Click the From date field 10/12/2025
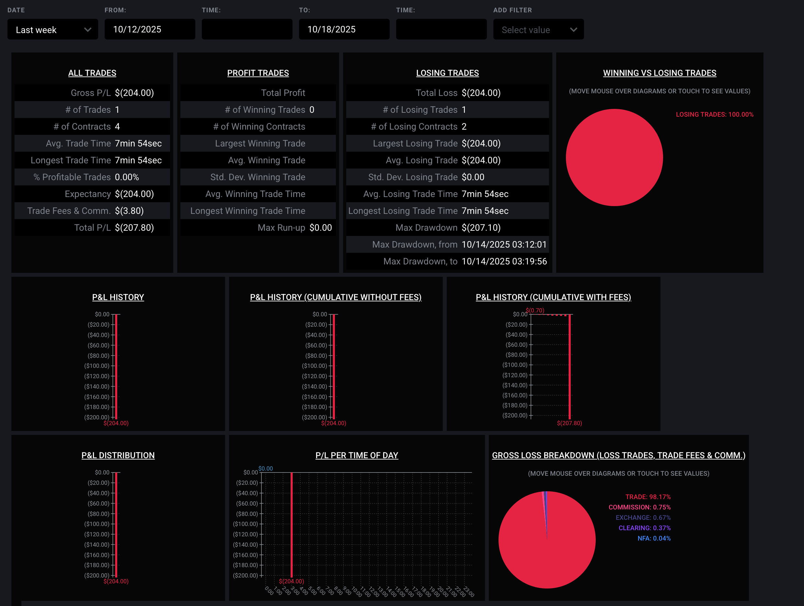 click(x=149, y=29)
